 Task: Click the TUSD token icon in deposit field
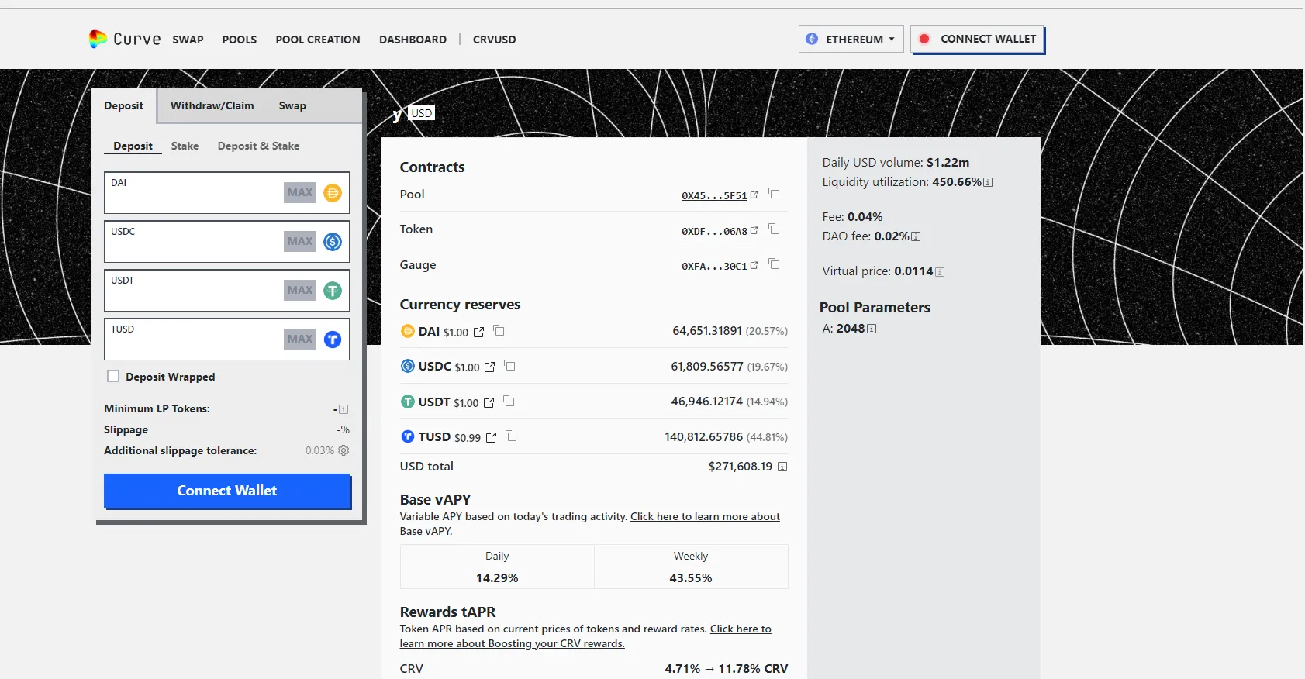click(x=333, y=339)
